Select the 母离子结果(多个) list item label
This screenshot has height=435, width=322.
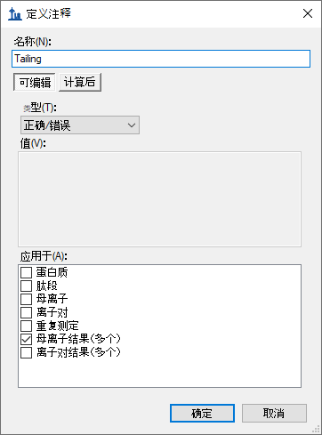78,339
